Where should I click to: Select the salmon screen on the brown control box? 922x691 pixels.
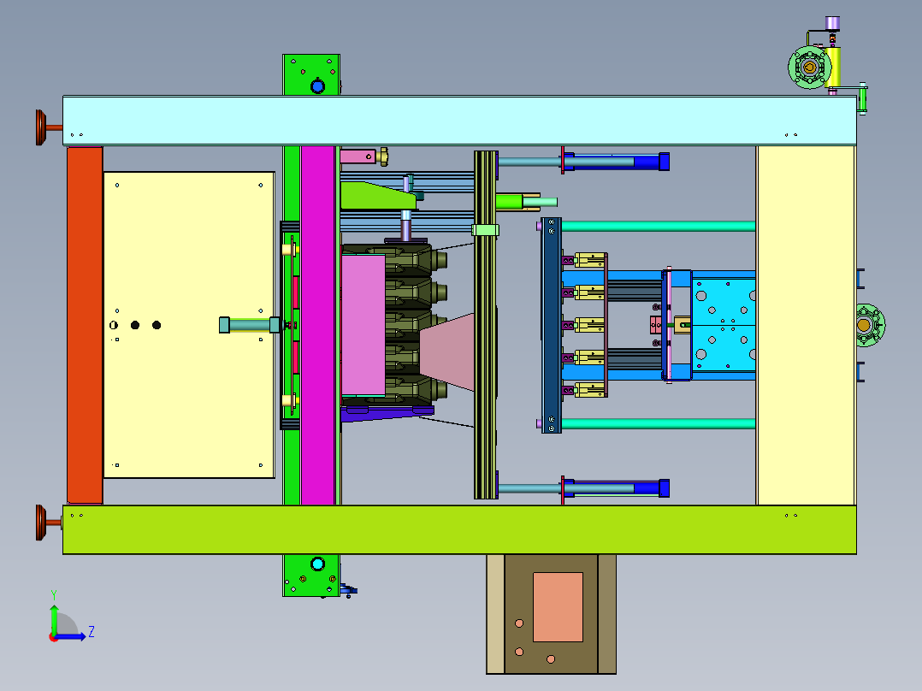[x=558, y=607]
